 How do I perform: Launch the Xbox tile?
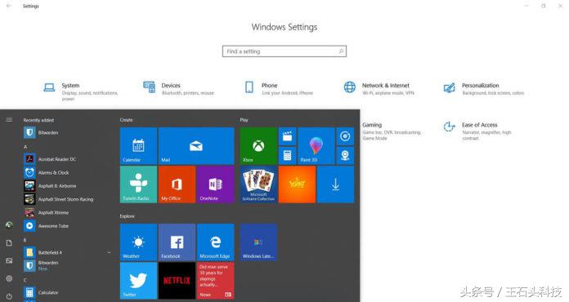(258, 146)
